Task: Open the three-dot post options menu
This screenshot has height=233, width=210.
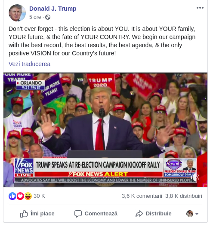Action: pos(200,8)
